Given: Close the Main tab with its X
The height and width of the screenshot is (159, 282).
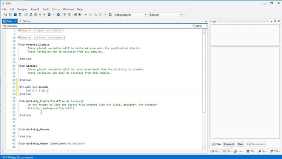Looking at the screenshot, I should 16,21.
